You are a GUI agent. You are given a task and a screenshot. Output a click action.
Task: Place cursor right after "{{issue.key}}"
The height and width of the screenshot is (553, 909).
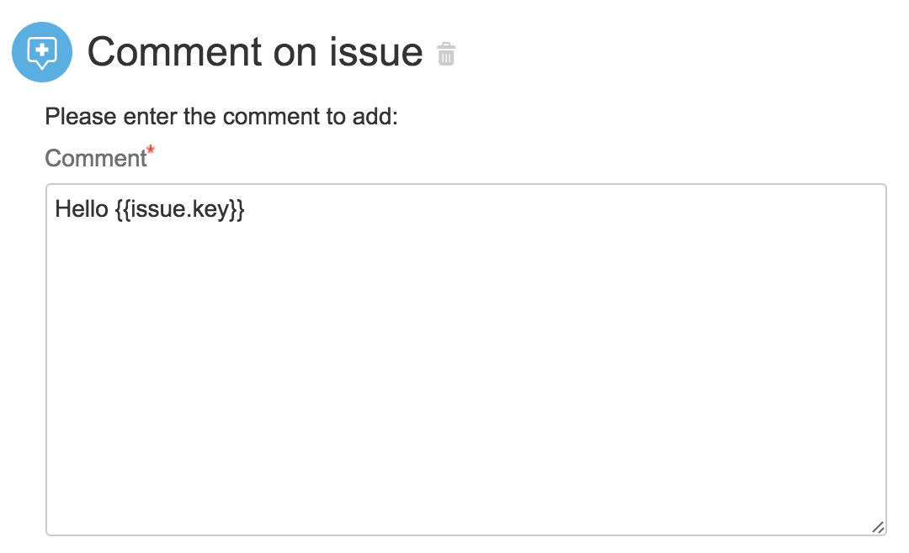pyautogui.click(x=246, y=208)
